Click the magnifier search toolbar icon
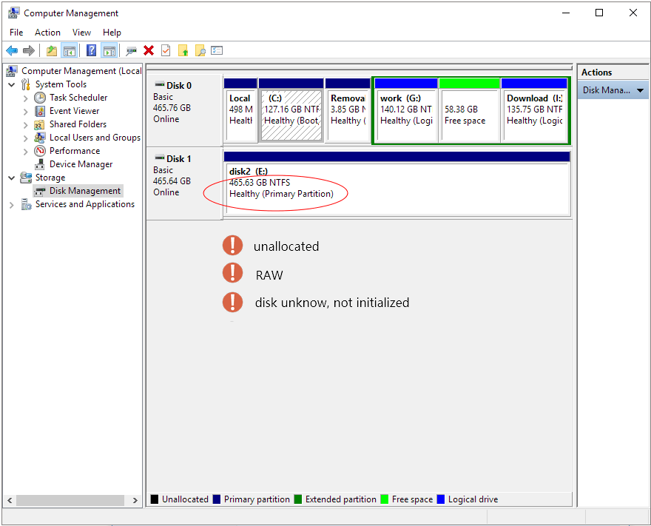 tap(200, 50)
